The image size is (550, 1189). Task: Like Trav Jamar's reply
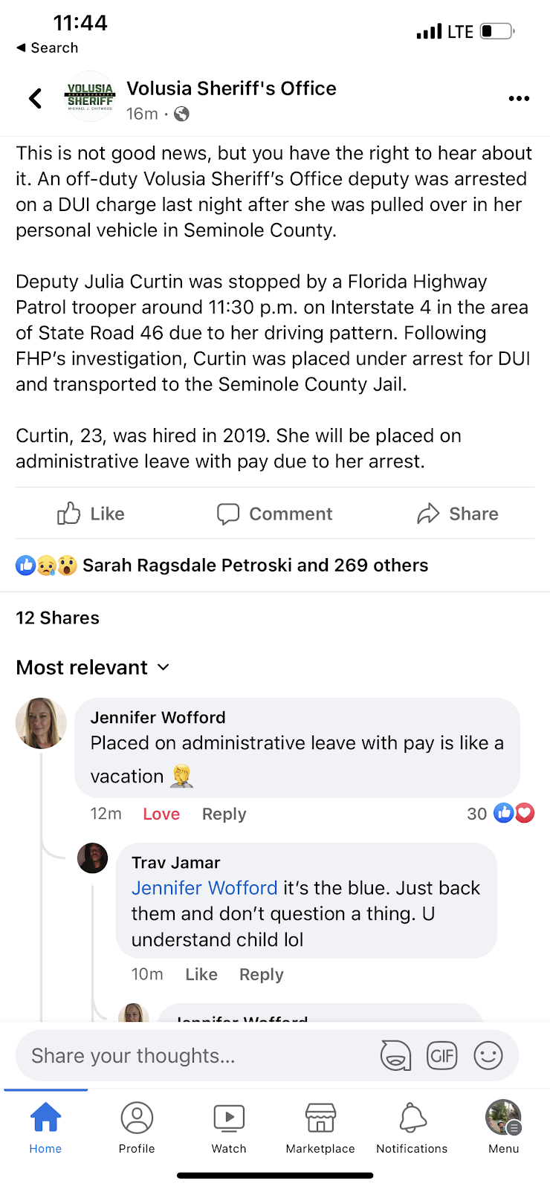[201, 974]
